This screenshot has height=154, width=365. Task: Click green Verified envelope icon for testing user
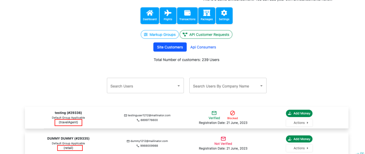click(214, 113)
